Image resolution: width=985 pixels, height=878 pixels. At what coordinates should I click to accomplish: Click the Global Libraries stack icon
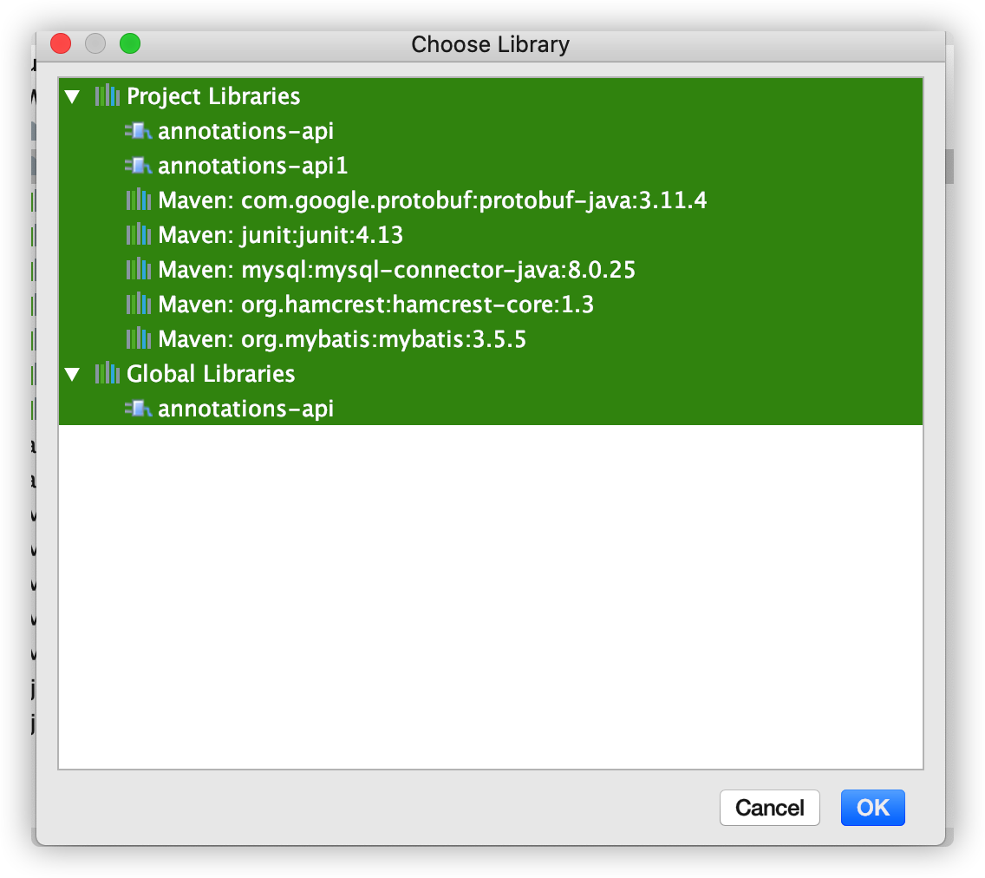(106, 374)
